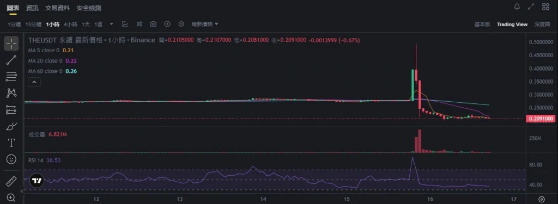Select the text annotation tool
The width and height of the screenshot is (558, 204).
click(x=11, y=143)
